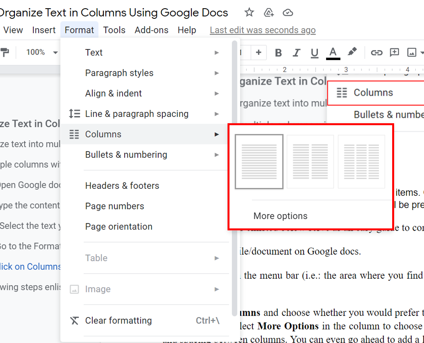The image size is (424, 343).
Task: Click the Columns icon in Format menu
Action: (x=74, y=134)
